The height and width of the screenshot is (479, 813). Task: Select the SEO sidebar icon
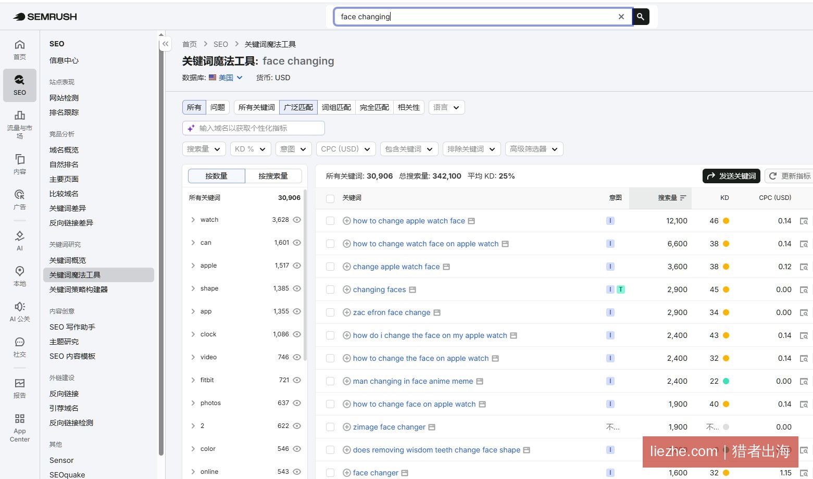(20, 85)
